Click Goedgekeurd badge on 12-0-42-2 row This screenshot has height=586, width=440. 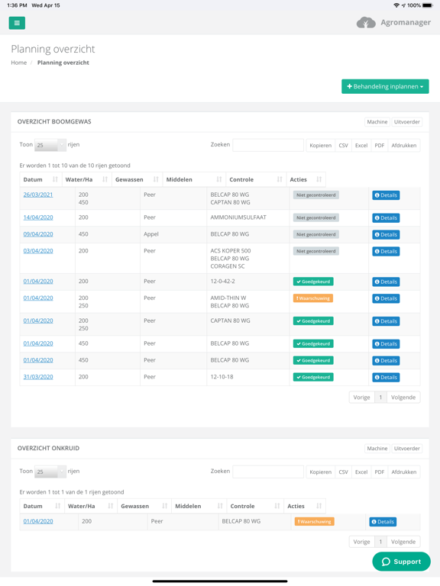click(313, 282)
